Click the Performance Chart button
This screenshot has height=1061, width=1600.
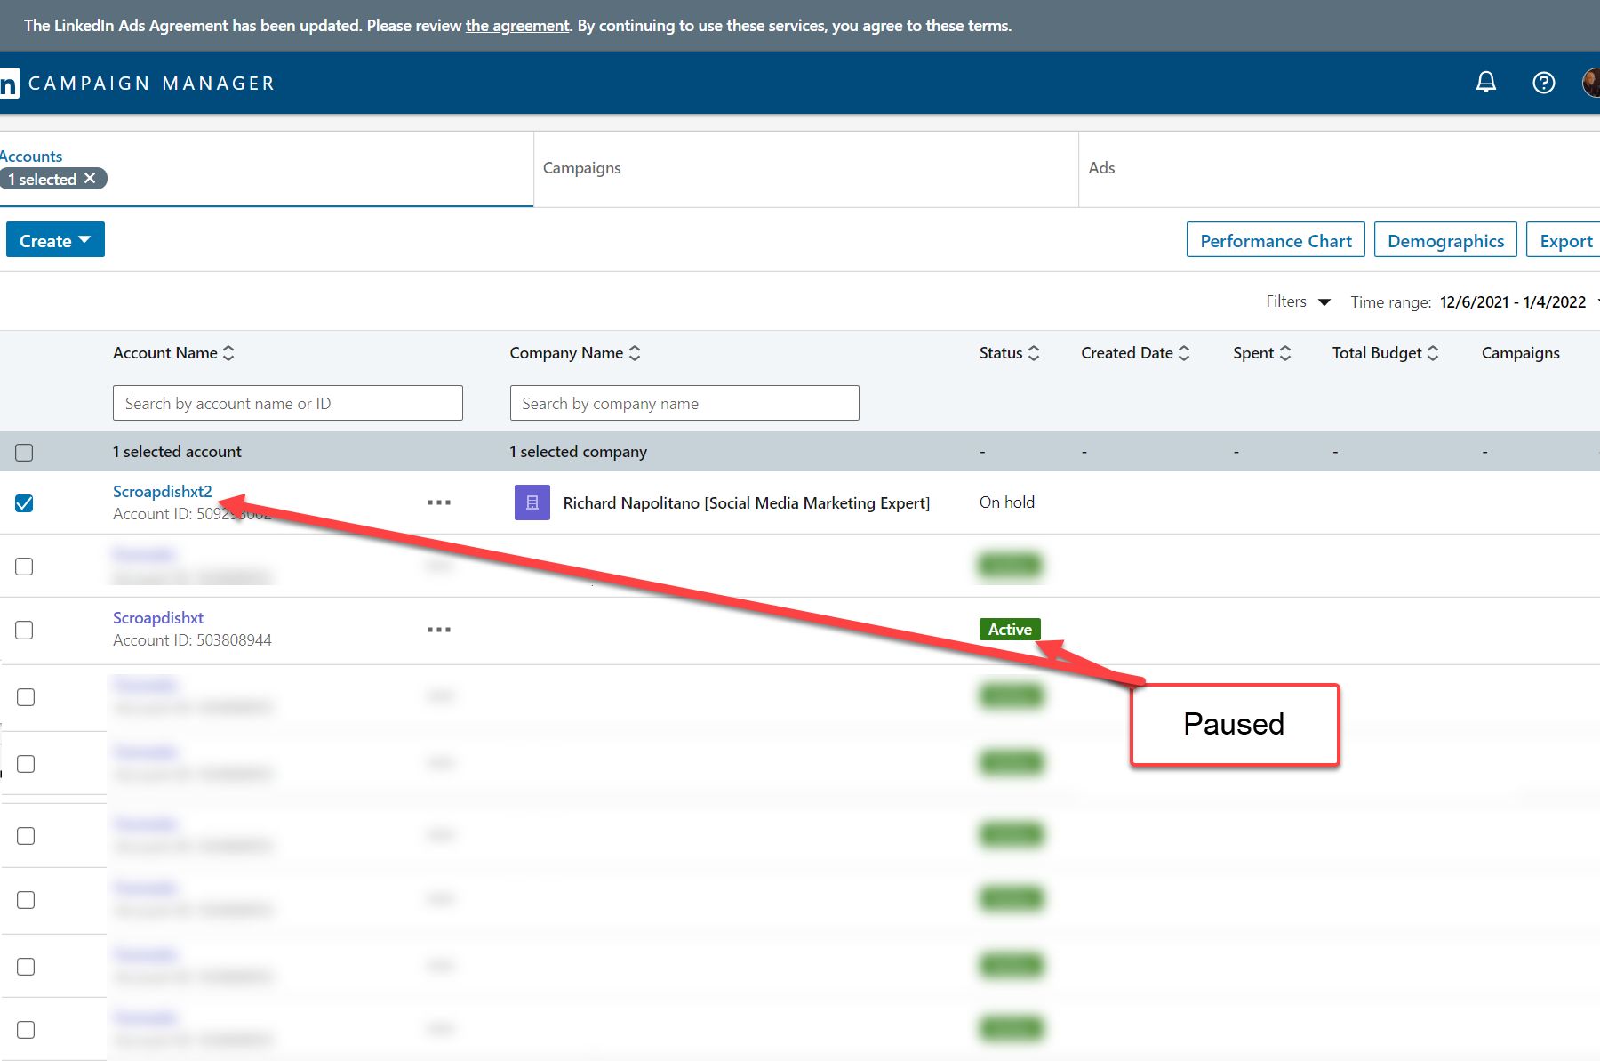click(1275, 240)
